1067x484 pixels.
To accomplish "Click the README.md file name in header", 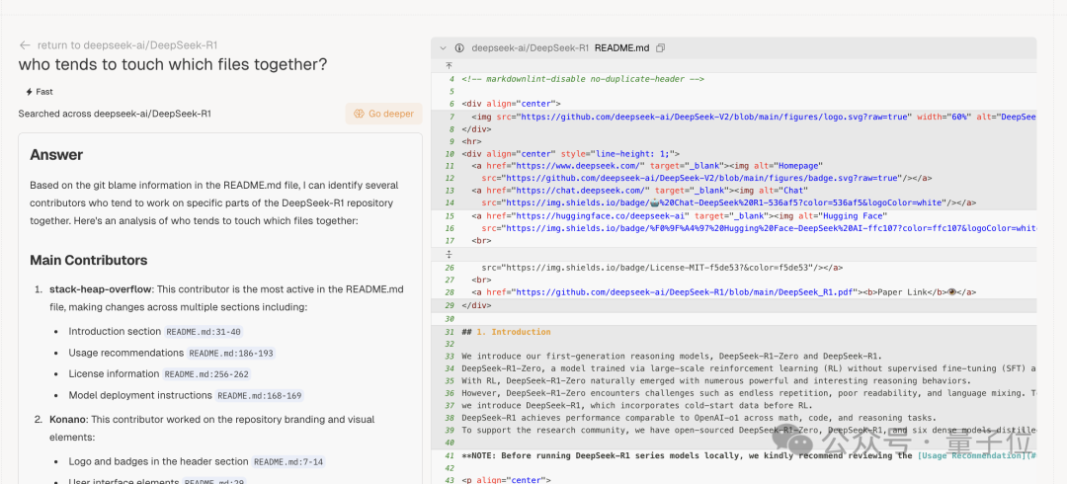I will [622, 48].
